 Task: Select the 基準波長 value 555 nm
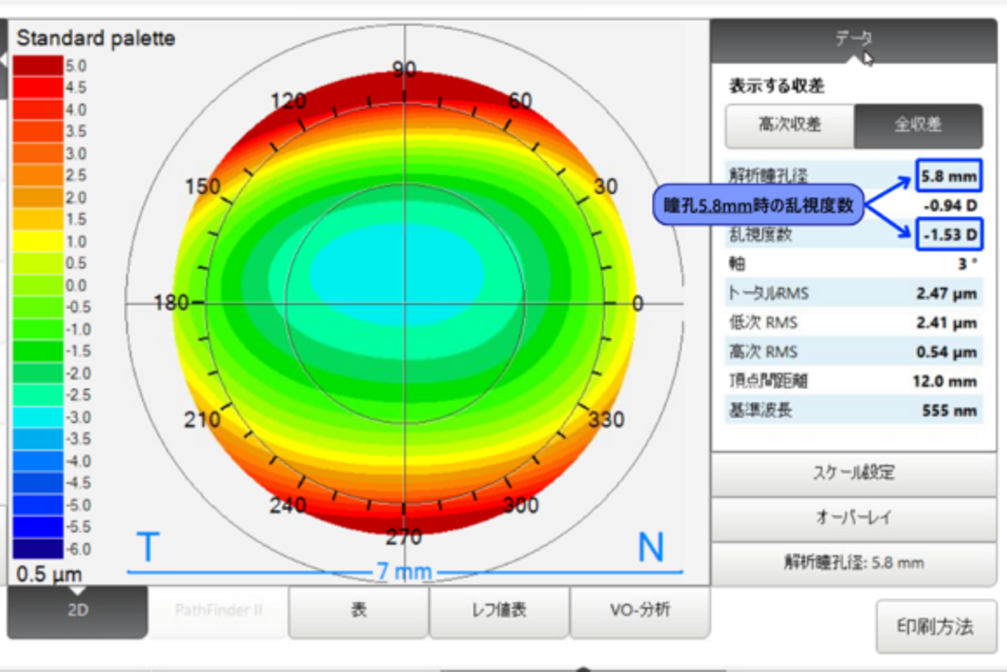click(950, 411)
